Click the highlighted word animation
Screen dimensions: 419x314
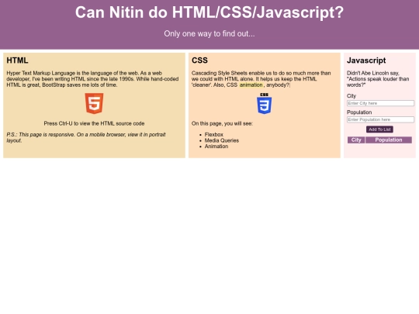pyautogui.click(x=251, y=85)
